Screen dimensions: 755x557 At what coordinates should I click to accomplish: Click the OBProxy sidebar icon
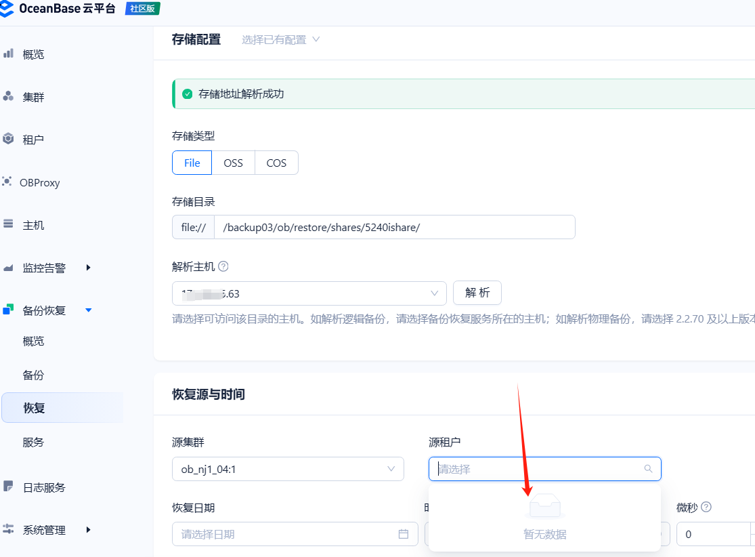click(7, 181)
